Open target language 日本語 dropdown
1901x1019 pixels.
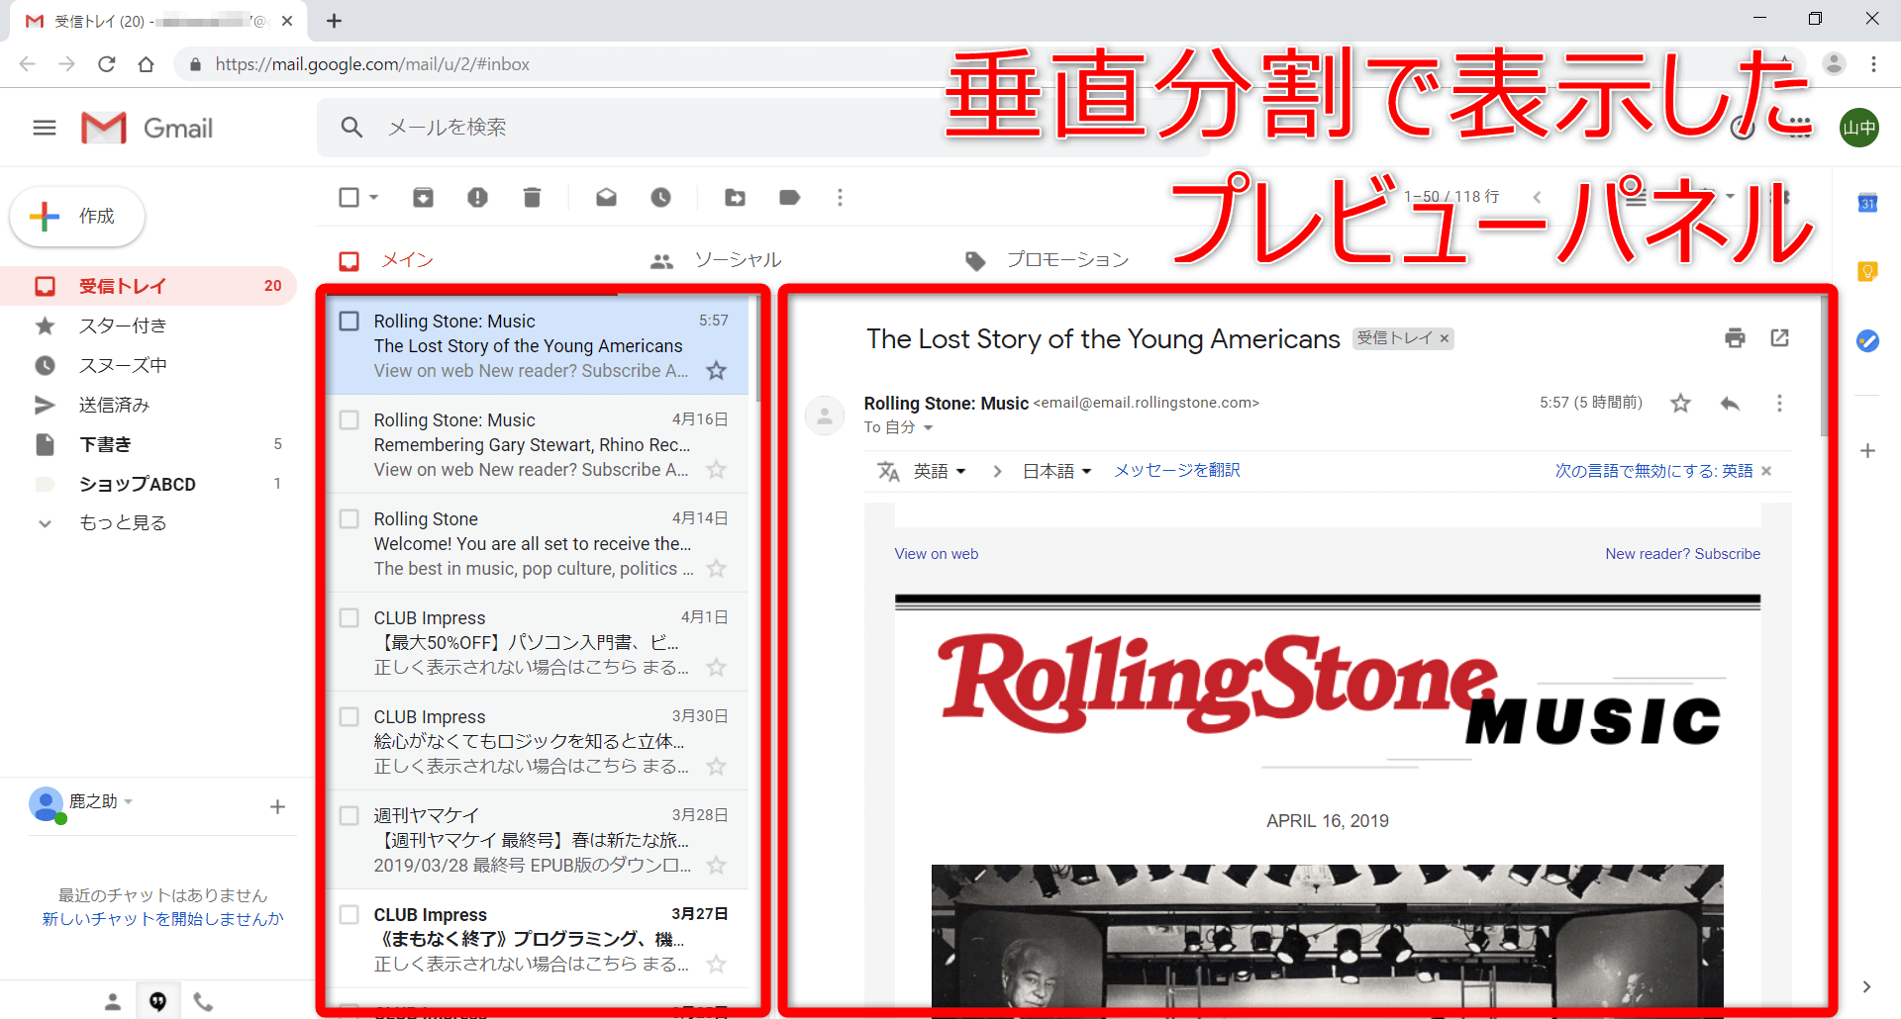tap(1056, 471)
